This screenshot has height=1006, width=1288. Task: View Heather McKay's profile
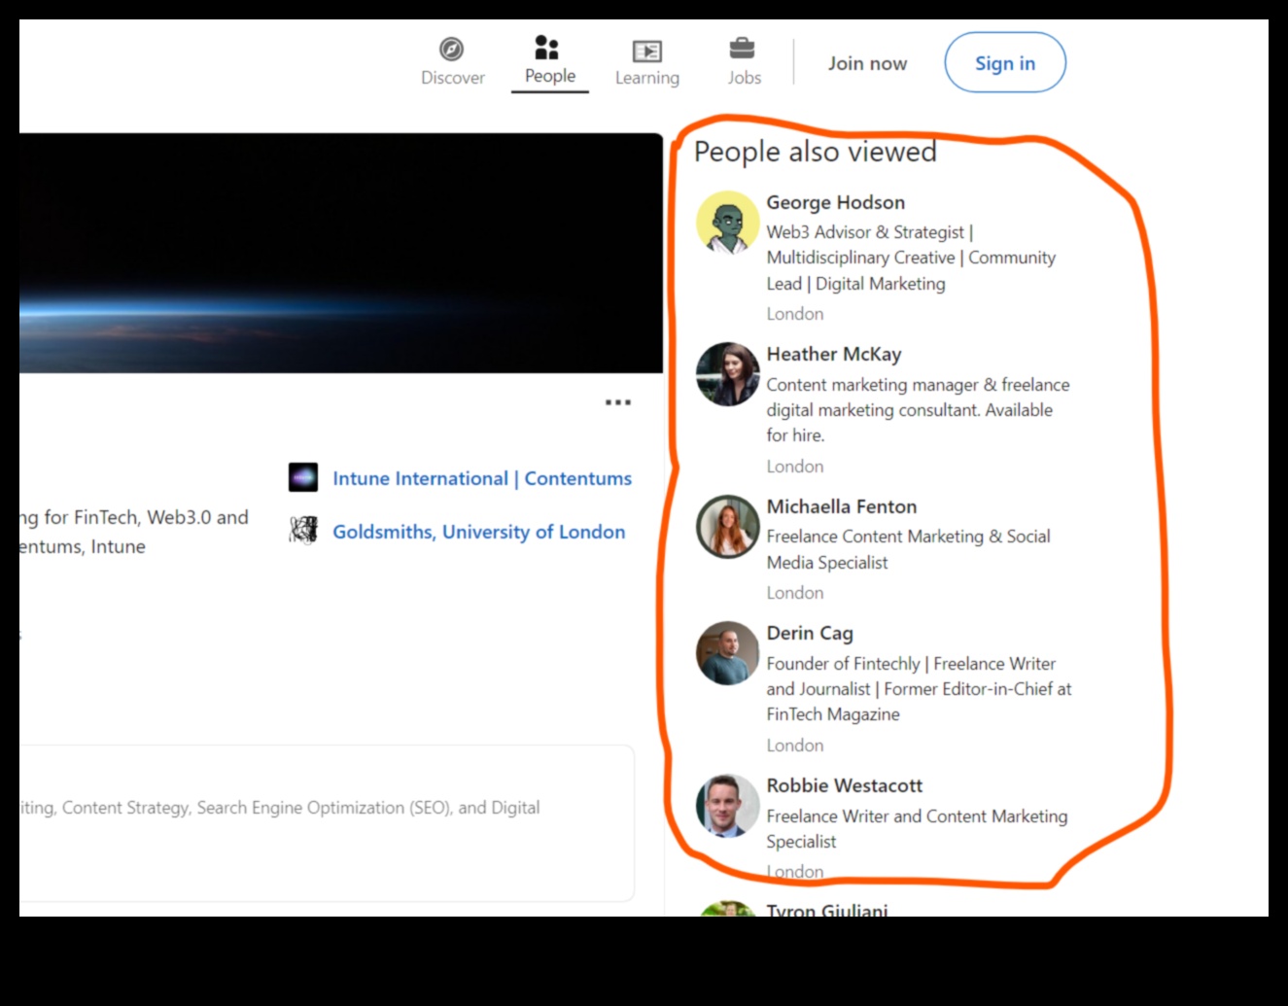[x=833, y=354]
